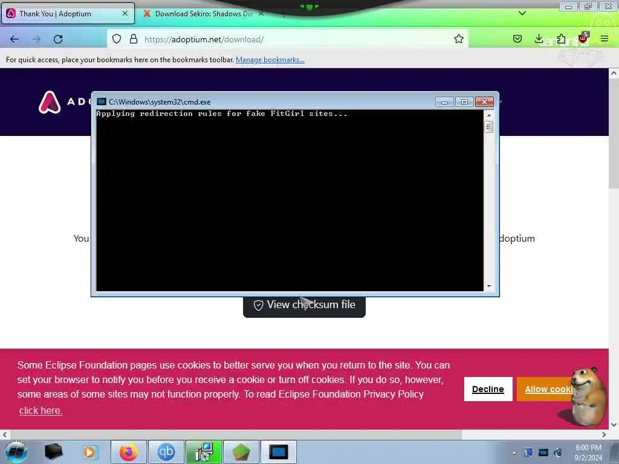Reload the Adoptium page
The height and width of the screenshot is (464, 619).
pyautogui.click(x=58, y=39)
